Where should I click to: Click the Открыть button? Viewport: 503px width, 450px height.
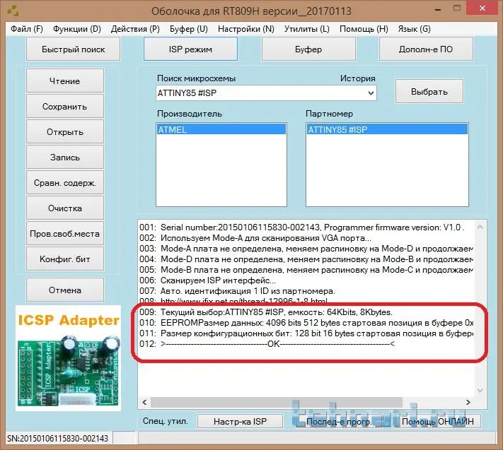[65, 131]
